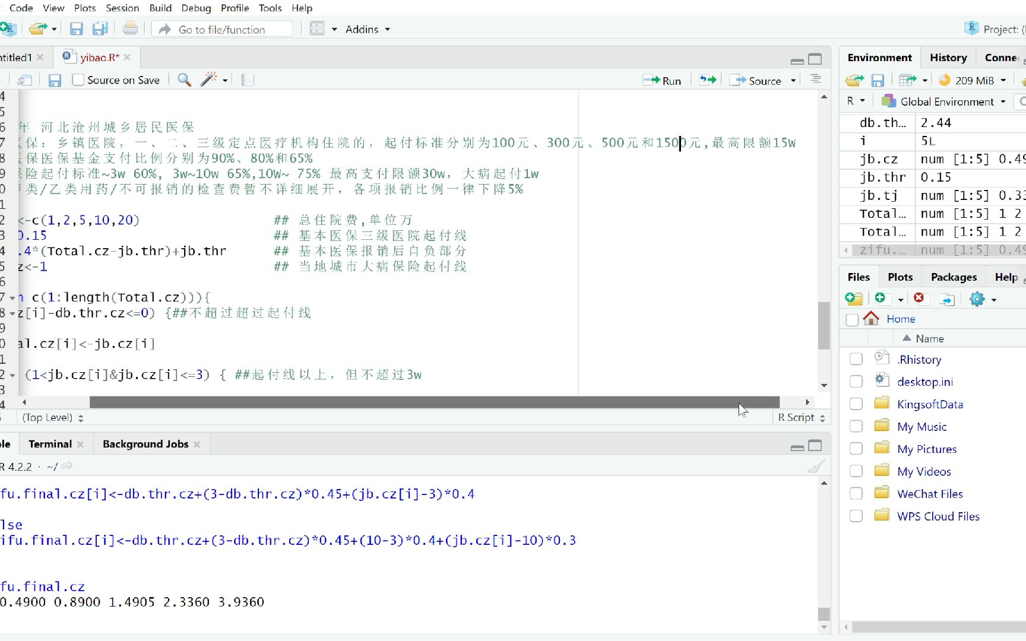Open the Tools menu
The image size is (1026, 641).
pyautogui.click(x=270, y=8)
